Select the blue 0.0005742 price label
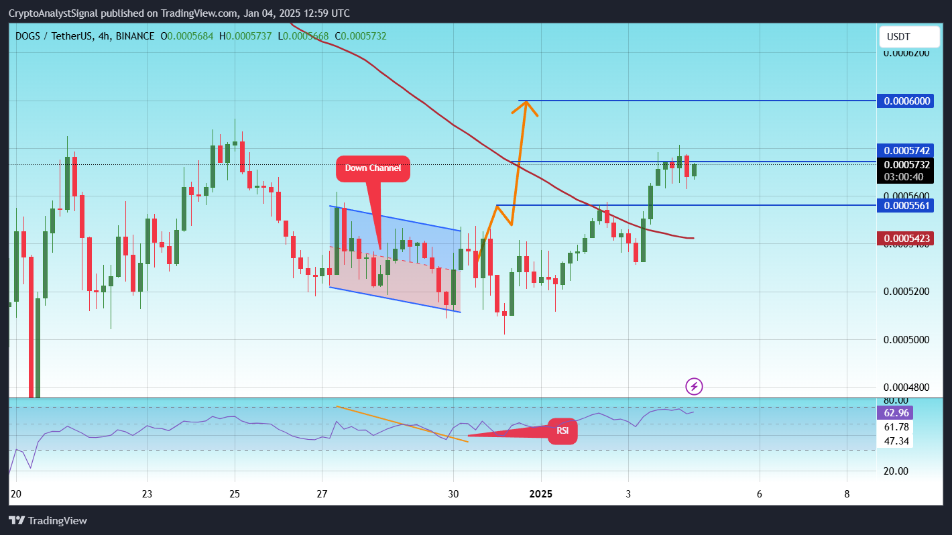 (x=906, y=151)
